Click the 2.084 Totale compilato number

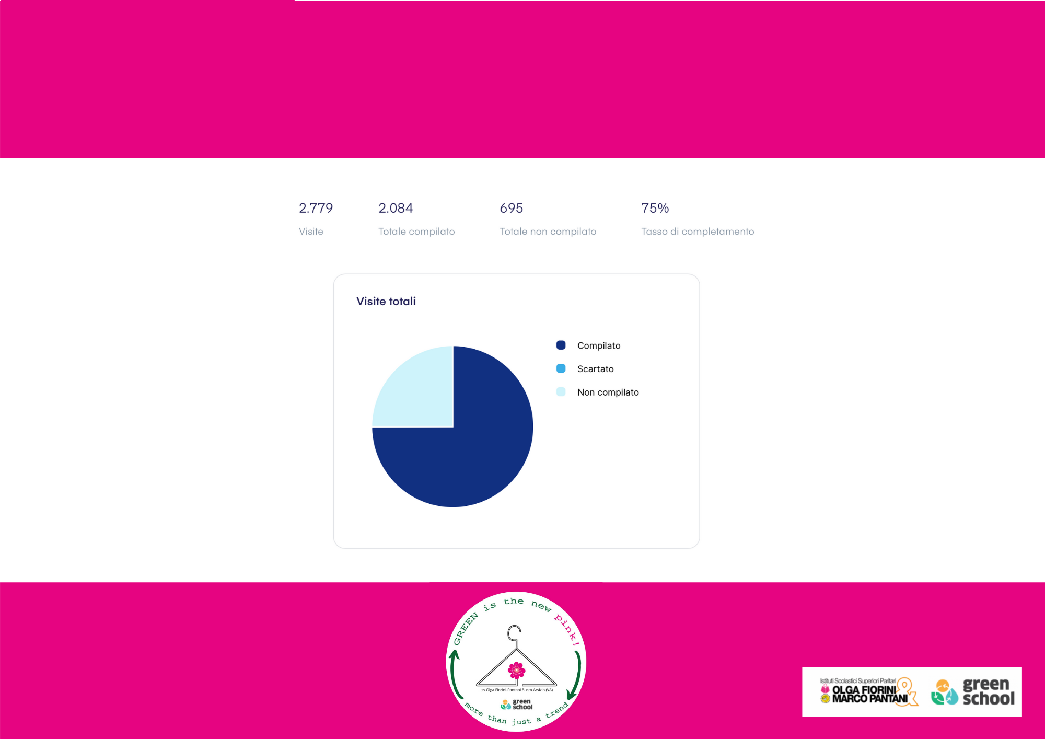pyautogui.click(x=396, y=208)
